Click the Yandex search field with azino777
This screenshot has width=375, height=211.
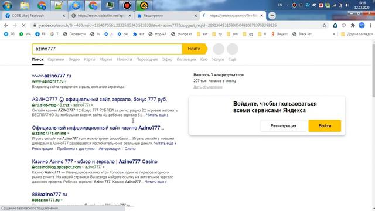pos(107,49)
